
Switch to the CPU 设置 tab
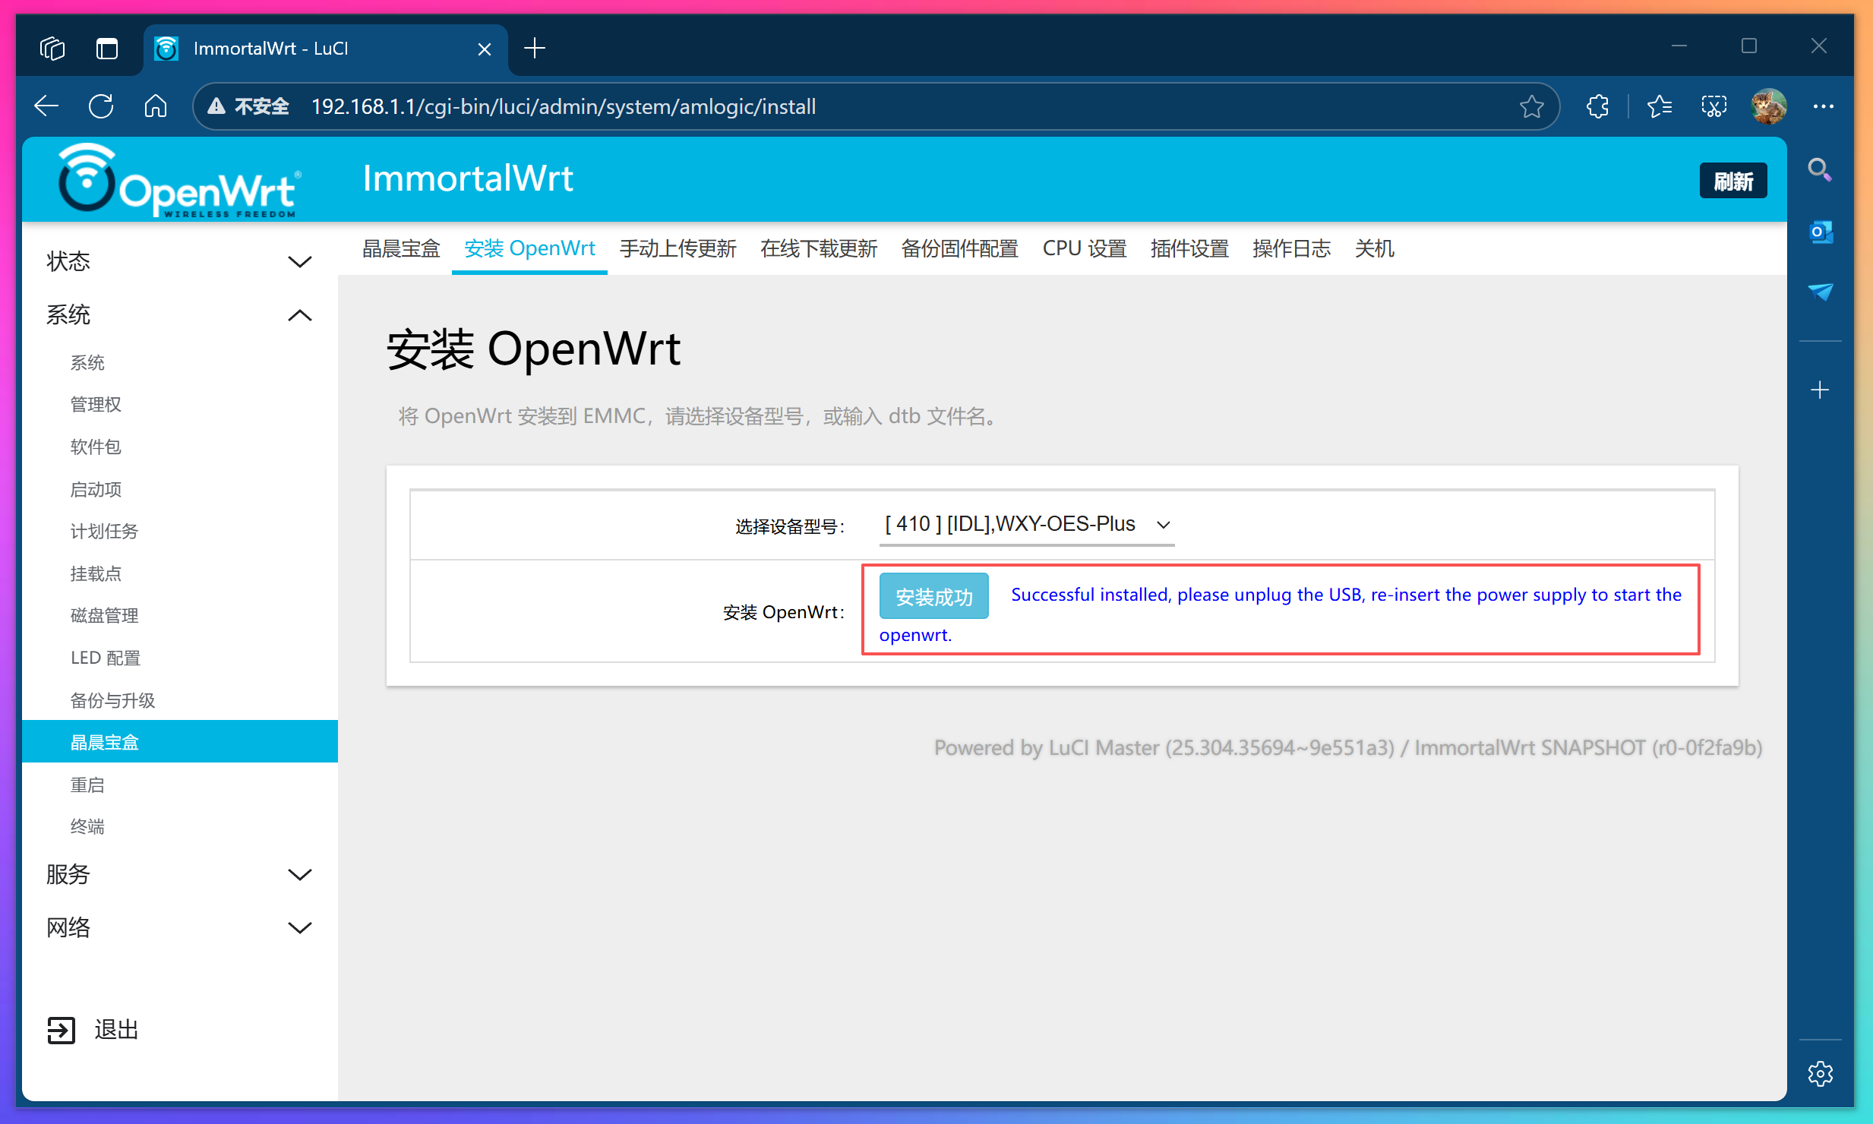[1084, 248]
